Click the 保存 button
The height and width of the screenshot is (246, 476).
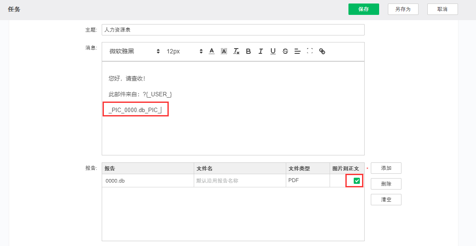click(x=364, y=9)
